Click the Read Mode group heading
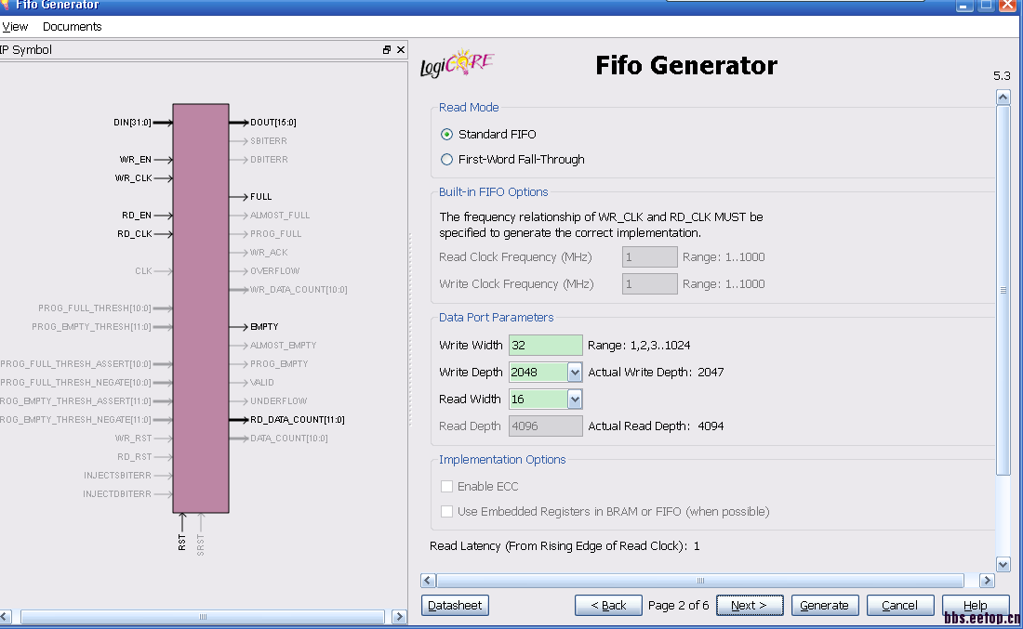 [x=469, y=108]
